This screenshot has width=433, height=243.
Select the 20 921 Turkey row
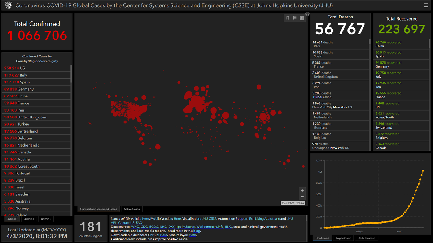point(36,124)
